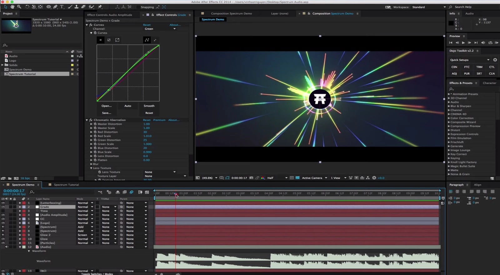This screenshot has height=275, width=500.
Task: Select the Puppet Pin tool
Action: click(100, 7)
